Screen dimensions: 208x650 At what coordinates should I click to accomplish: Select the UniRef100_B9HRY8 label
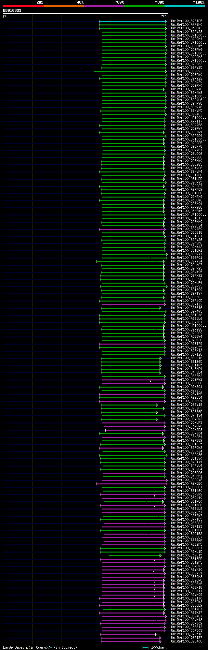[187, 104]
